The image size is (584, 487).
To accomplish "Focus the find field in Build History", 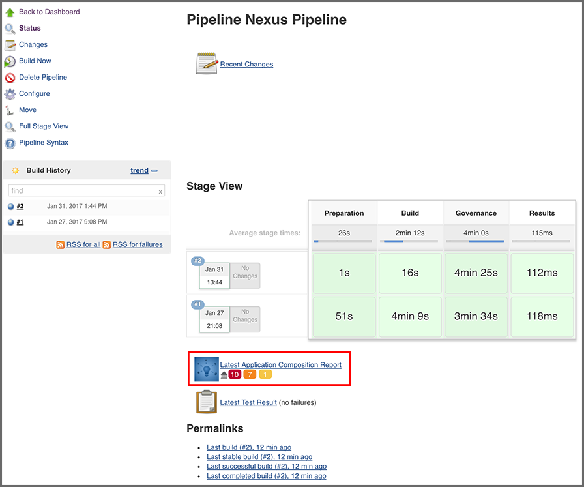I will (x=87, y=191).
